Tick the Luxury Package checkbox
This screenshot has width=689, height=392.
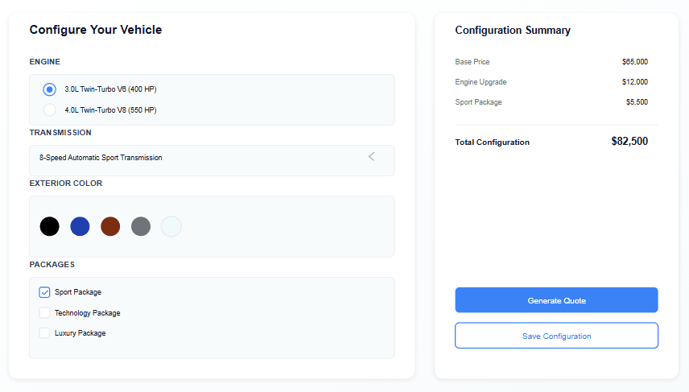45,332
